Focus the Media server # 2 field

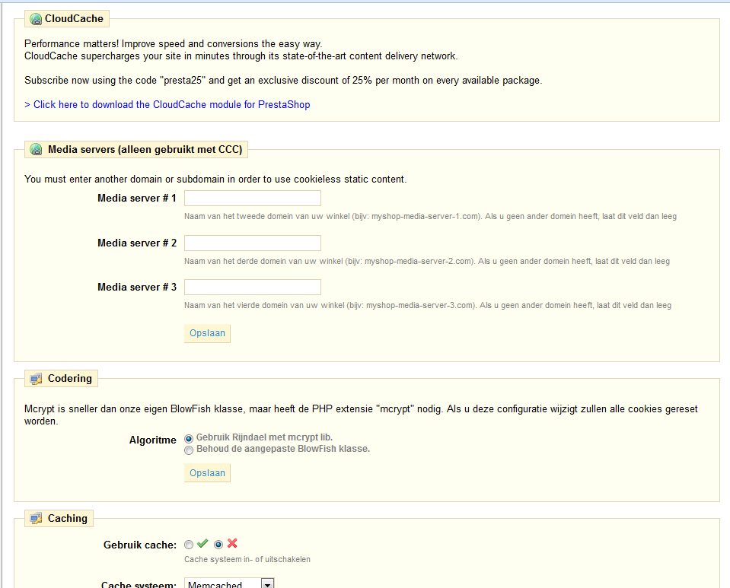point(252,243)
